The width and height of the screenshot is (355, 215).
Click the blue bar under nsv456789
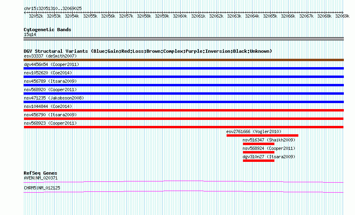tap(183, 85)
